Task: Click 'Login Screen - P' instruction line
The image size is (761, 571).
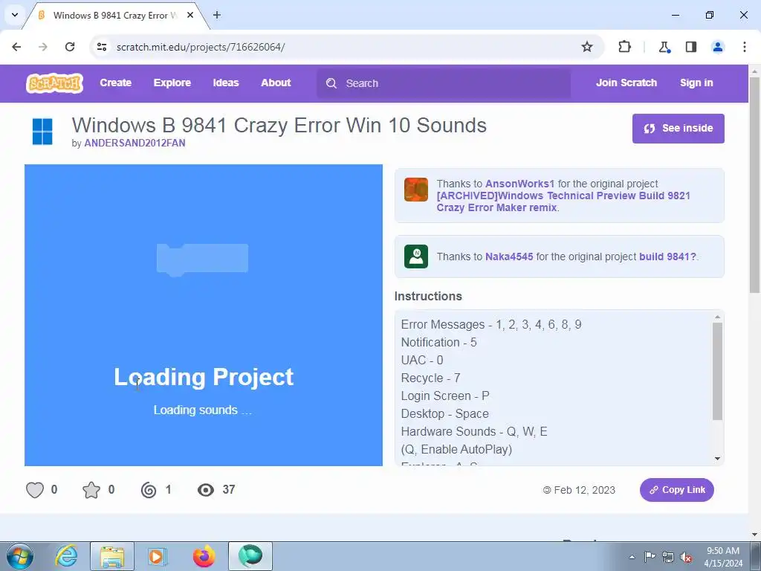Action: [445, 396]
